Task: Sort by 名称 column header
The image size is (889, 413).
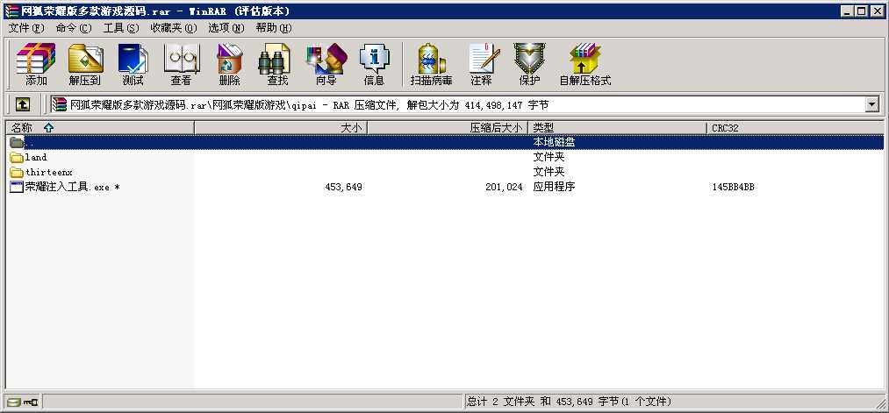Action: (100, 128)
